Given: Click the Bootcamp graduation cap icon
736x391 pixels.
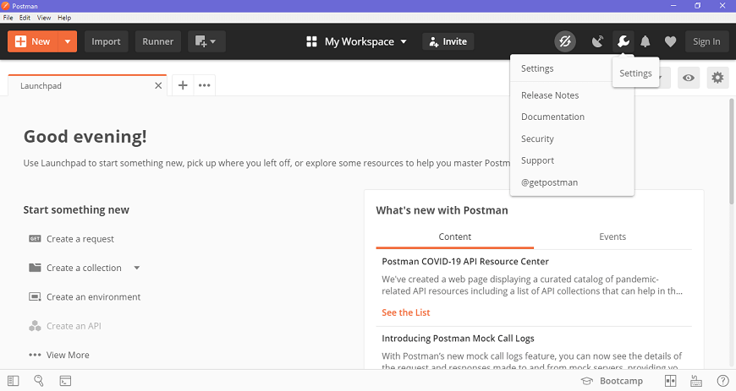Looking at the screenshot, I should pyautogui.click(x=587, y=381).
